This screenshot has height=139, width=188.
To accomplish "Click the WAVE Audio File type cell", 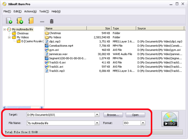I will click(x=123, y=54).
